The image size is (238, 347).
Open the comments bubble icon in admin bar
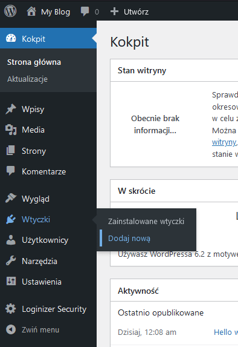point(85,11)
